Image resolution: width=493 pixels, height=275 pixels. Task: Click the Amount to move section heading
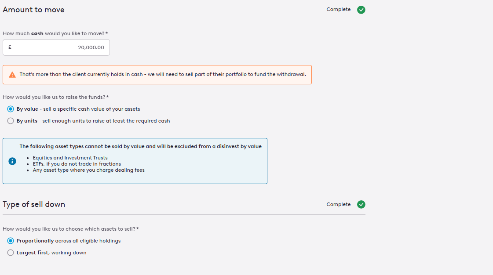(33, 10)
